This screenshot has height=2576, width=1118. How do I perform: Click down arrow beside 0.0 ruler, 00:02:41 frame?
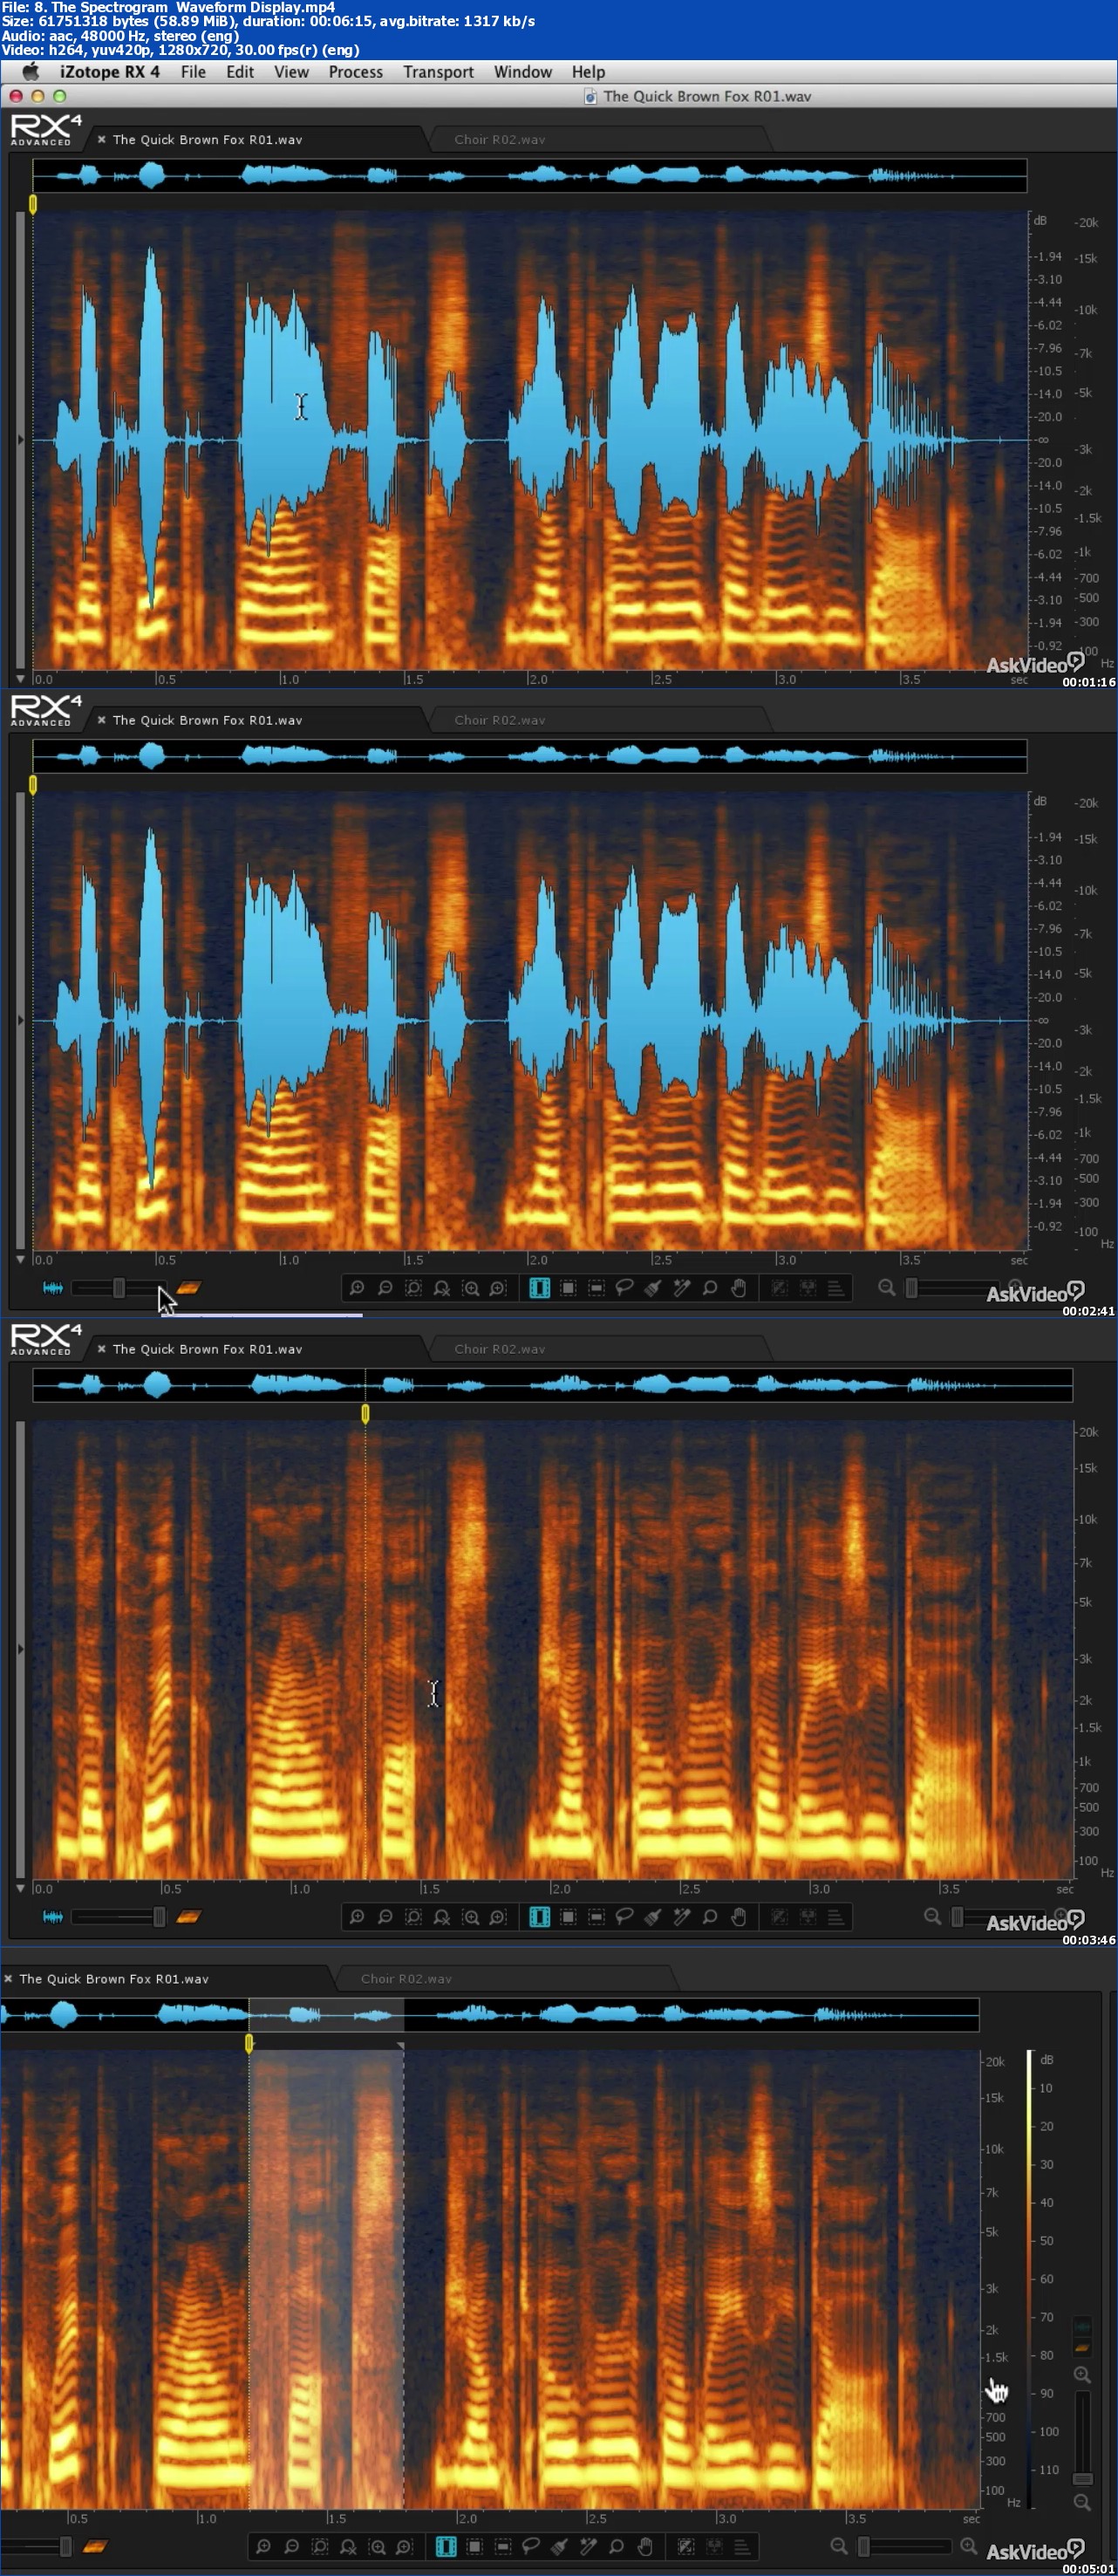20,1260
